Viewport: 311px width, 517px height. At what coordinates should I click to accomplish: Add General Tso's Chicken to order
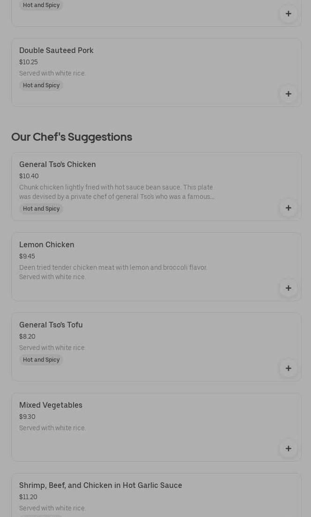288,208
